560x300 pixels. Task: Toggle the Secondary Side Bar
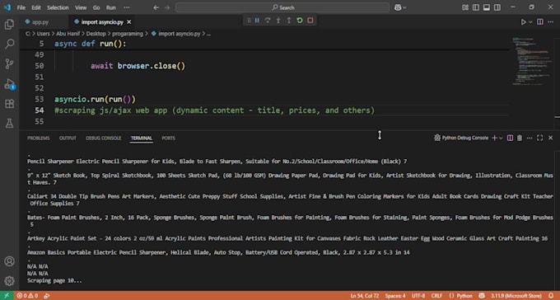pos(497,7)
